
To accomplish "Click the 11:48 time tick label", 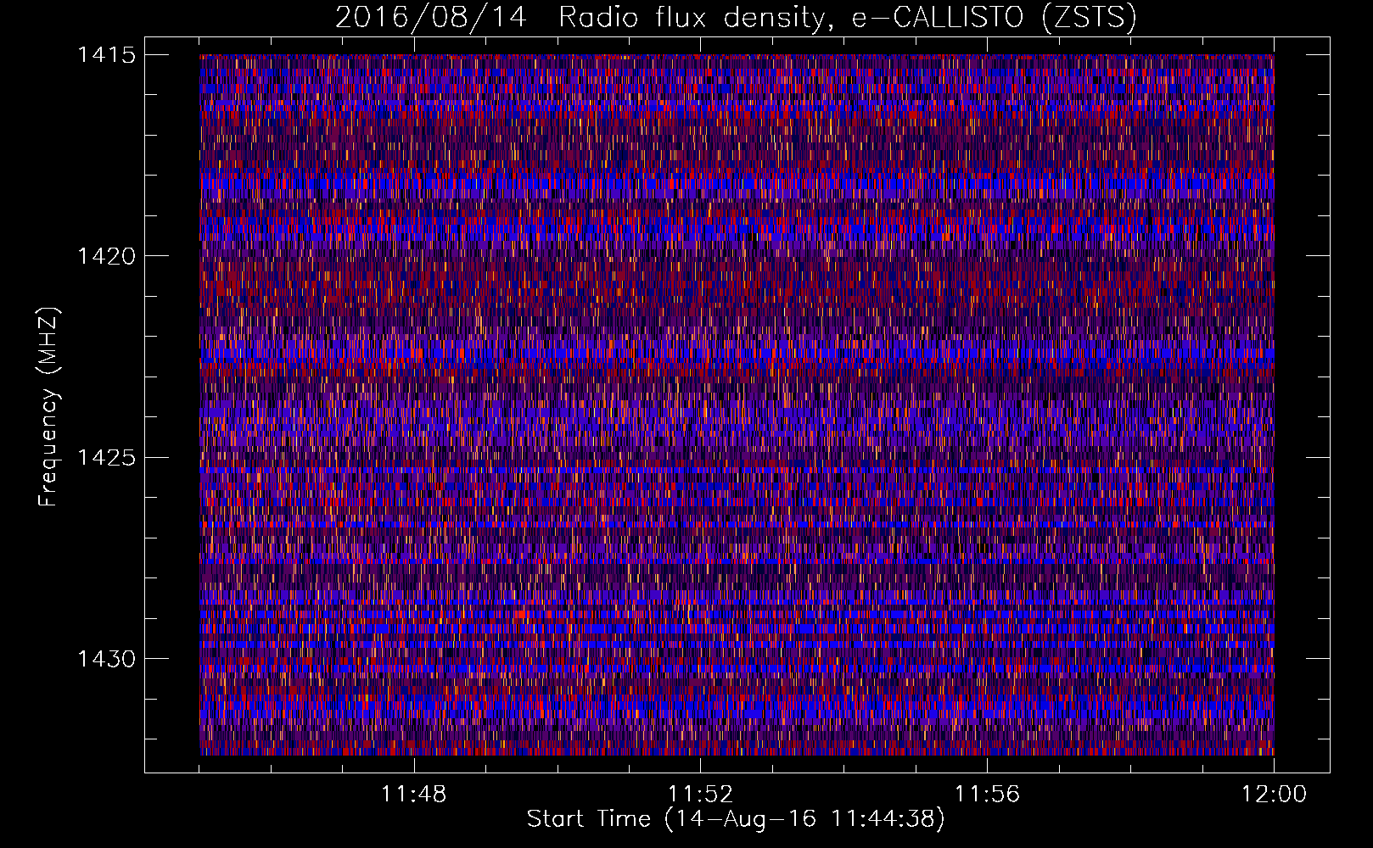I will point(414,795).
